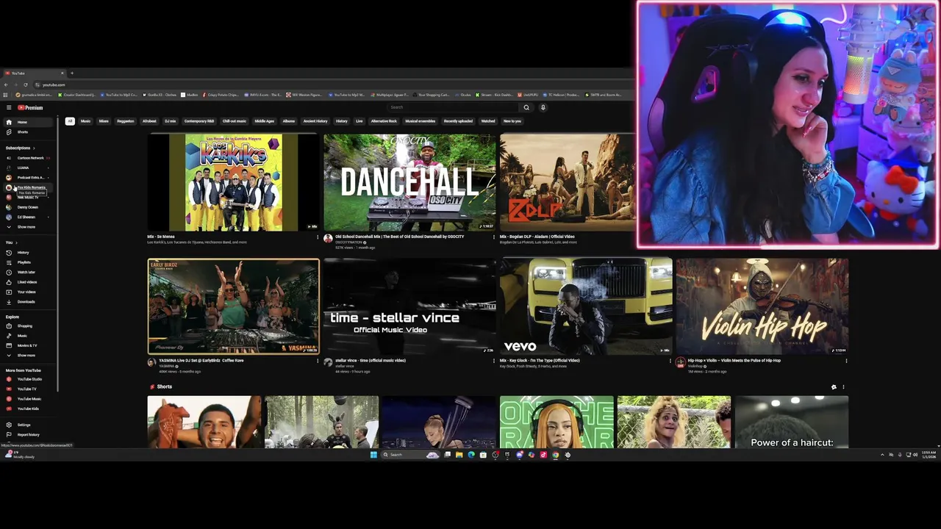
Task: Select the Chill-out music chip
Action: pyautogui.click(x=235, y=121)
